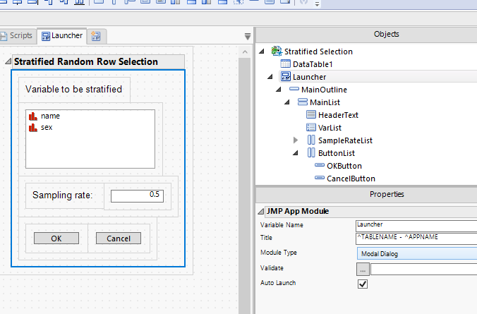This screenshot has height=314, width=477.
Task: Open the tab list dropdown arrow
Action: click(x=247, y=36)
